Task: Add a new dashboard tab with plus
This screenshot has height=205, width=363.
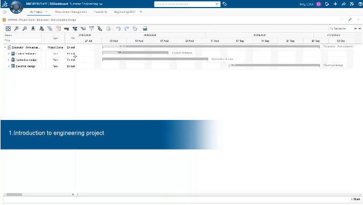Action: click(141, 12)
